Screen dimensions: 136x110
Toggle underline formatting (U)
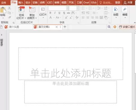(59, 13)
